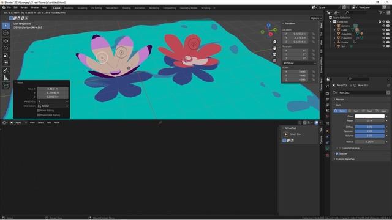
Task: Open the Output properties tab icon
Action: coord(327,99)
